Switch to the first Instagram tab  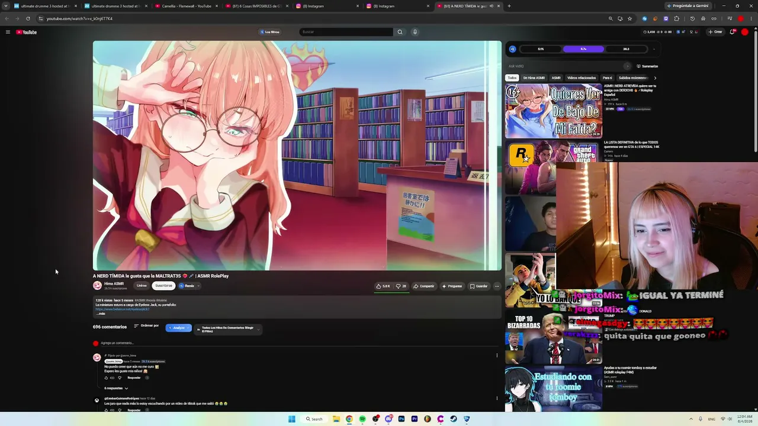pyautogui.click(x=328, y=6)
